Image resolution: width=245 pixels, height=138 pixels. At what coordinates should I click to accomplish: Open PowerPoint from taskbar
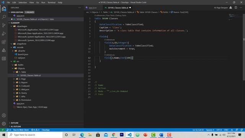[x=145, y=135]
